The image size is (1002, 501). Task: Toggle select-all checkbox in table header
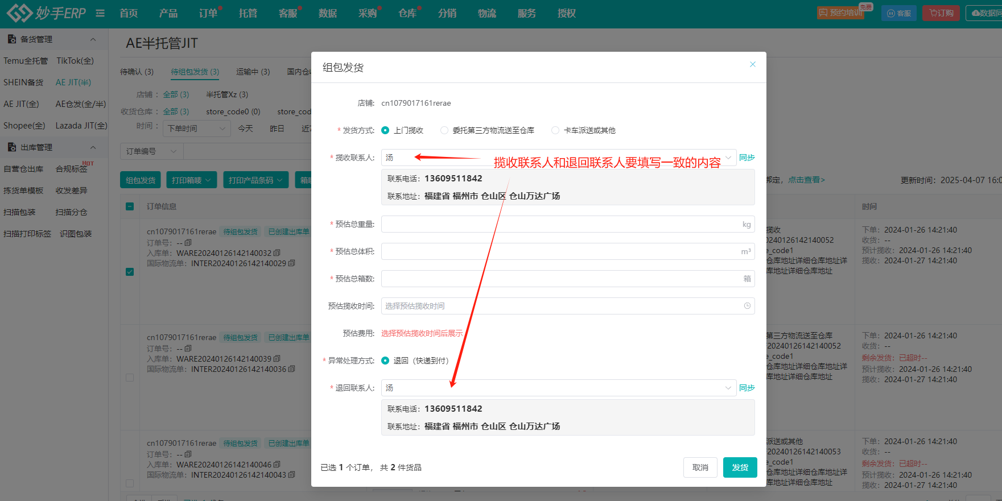[x=130, y=206]
